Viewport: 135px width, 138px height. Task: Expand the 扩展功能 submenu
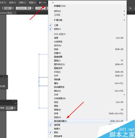pyautogui.click(x=87, y=20)
